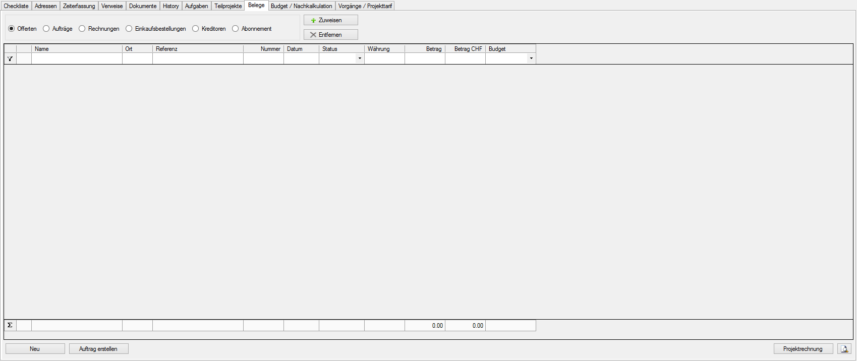857x361 pixels.
Task: Select the Aufträge radio button
Action: [x=46, y=29]
